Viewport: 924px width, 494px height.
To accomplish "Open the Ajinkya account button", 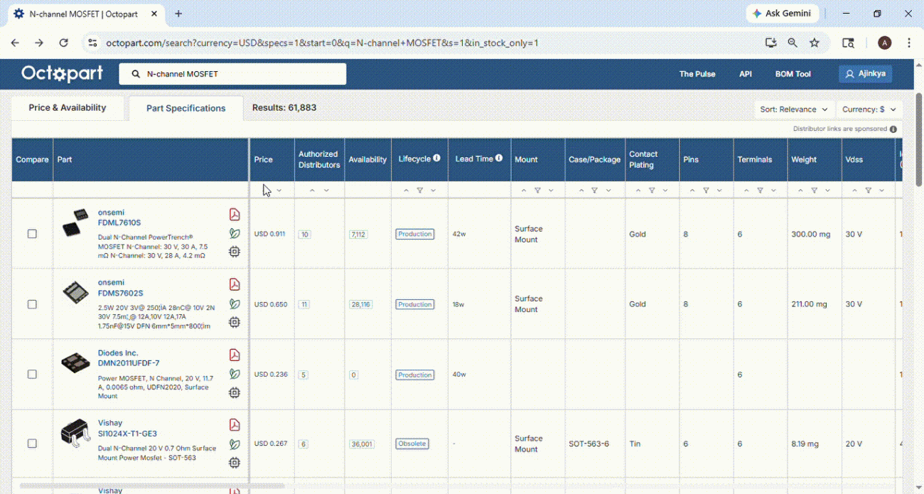I will (865, 74).
